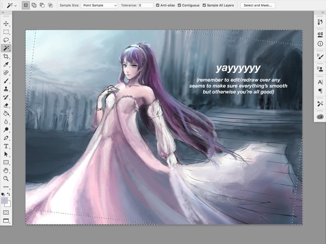
Task: Select the History Brush tool
Action: [x=6, y=97]
